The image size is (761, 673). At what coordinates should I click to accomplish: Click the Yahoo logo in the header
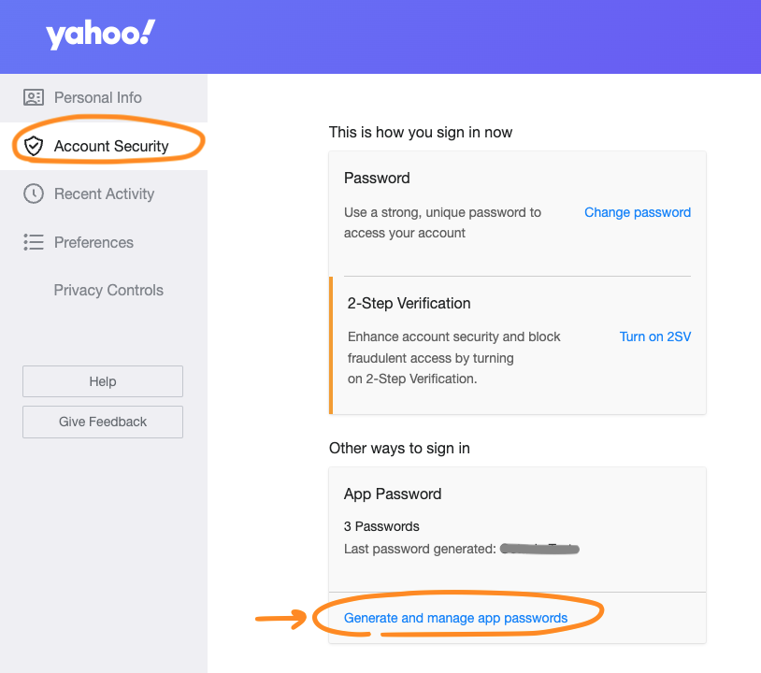click(100, 36)
